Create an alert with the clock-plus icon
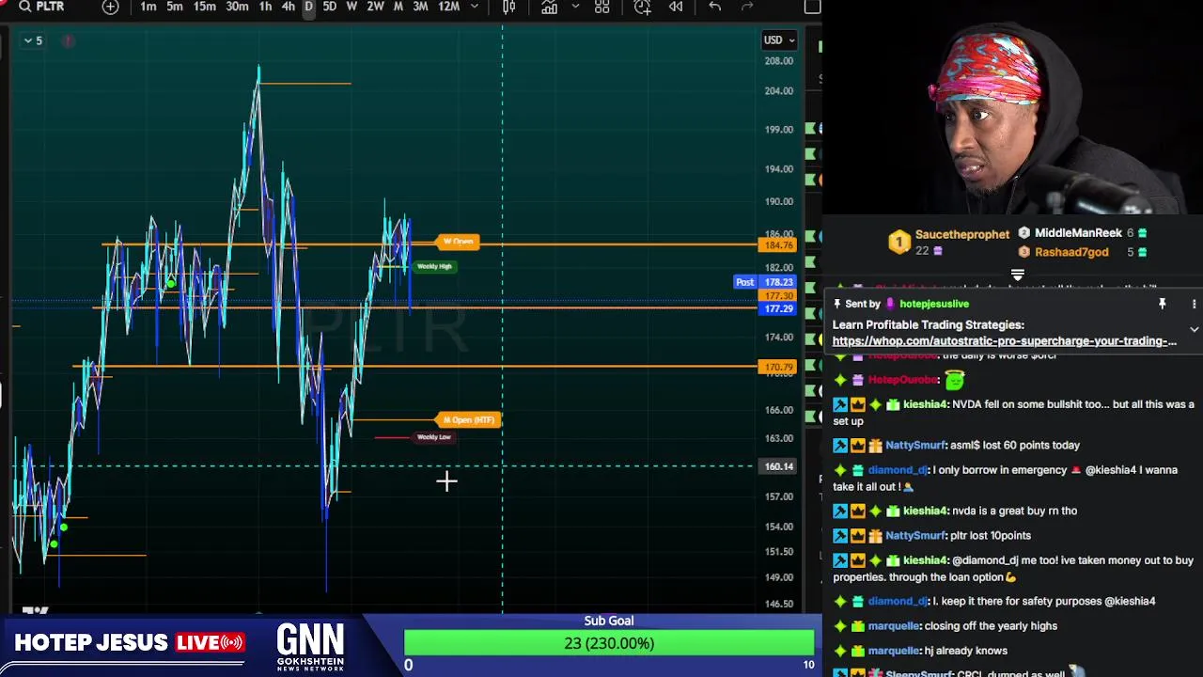 pos(642,7)
